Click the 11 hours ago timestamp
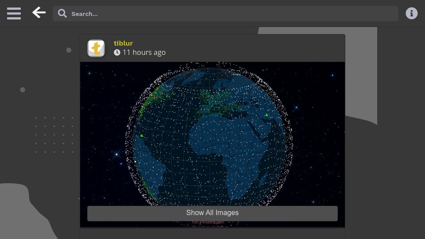Screen dimensions: 425x239 tap(144, 52)
